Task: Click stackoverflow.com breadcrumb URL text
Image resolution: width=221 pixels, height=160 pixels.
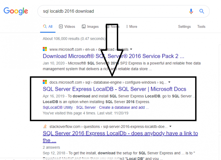Action: [x=108, y=127]
